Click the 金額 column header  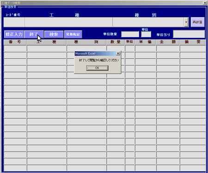coord(168,42)
